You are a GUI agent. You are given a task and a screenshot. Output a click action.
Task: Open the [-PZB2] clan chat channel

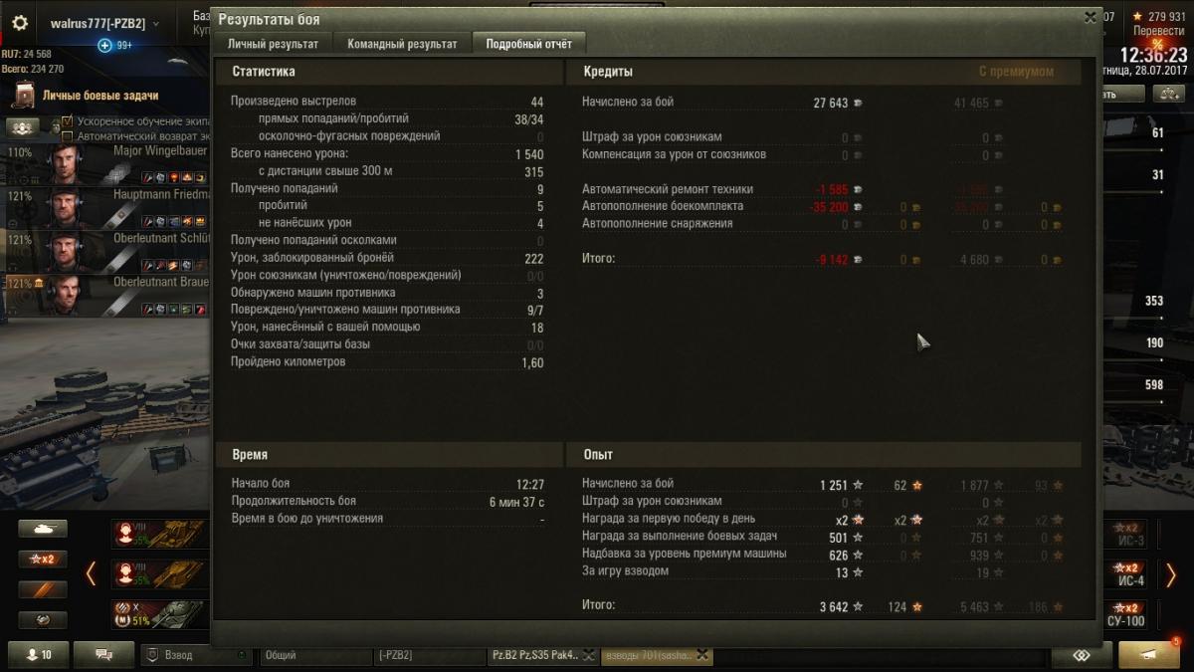pos(430,655)
